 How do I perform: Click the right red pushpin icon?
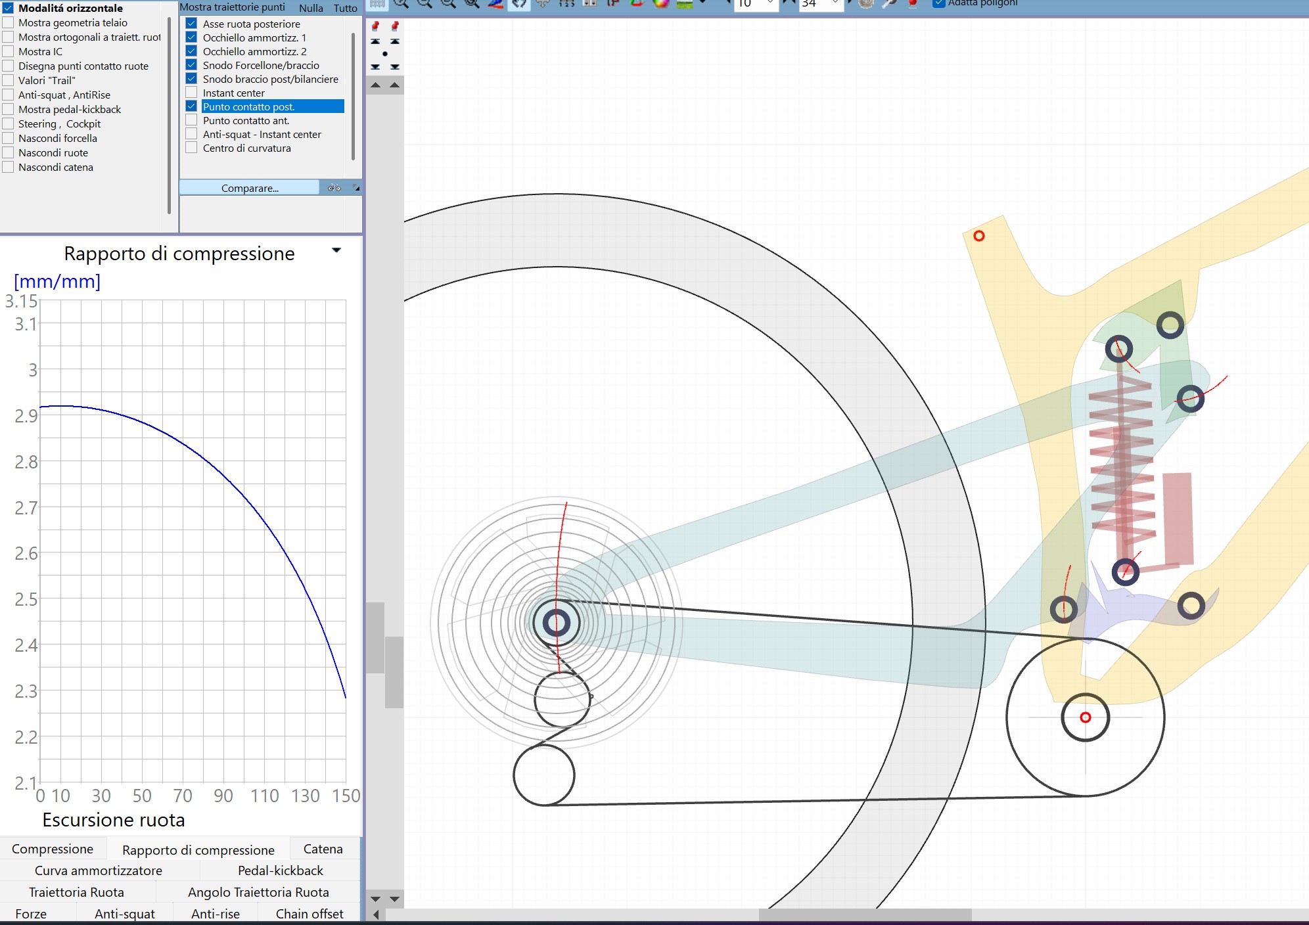pos(394,26)
